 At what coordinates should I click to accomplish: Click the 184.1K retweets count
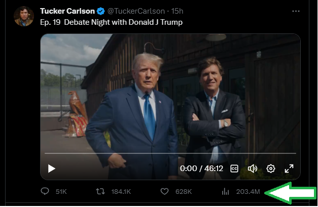point(121,192)
